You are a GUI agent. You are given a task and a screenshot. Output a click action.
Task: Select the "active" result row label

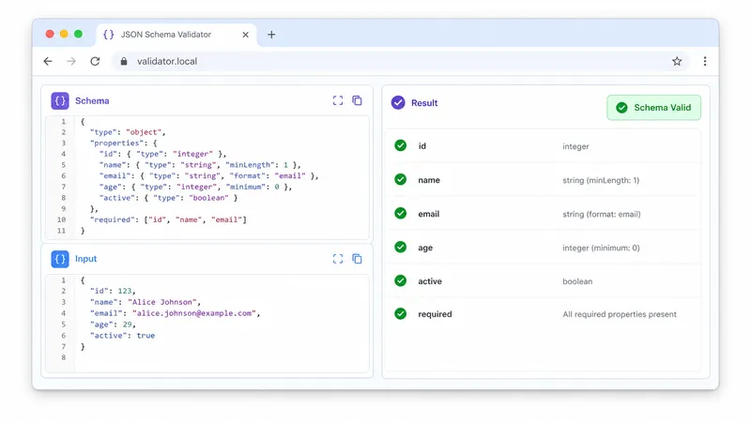point(430,281)
